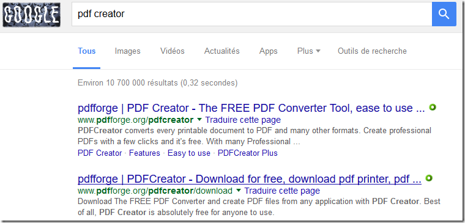Switch to the Images tab
Screen dimensions: 465x223
[127, 51]
